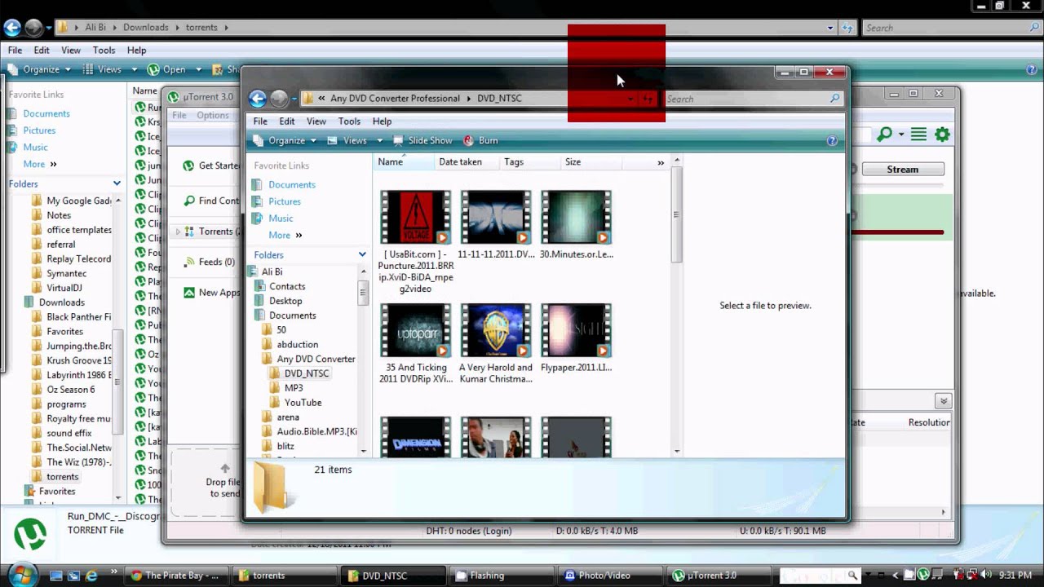Click the help question mark icon in DVD_NTSC

tap(832, 141)
